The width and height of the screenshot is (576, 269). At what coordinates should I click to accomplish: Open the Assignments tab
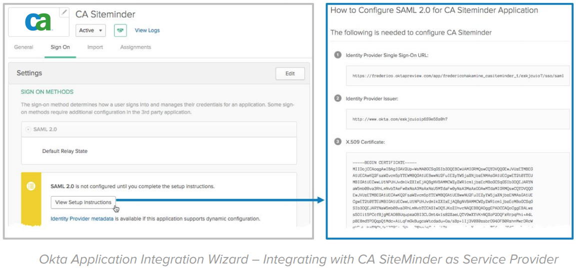coord(135,47)
